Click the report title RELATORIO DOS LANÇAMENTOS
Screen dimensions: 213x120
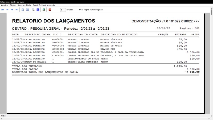tap(54, 21)
